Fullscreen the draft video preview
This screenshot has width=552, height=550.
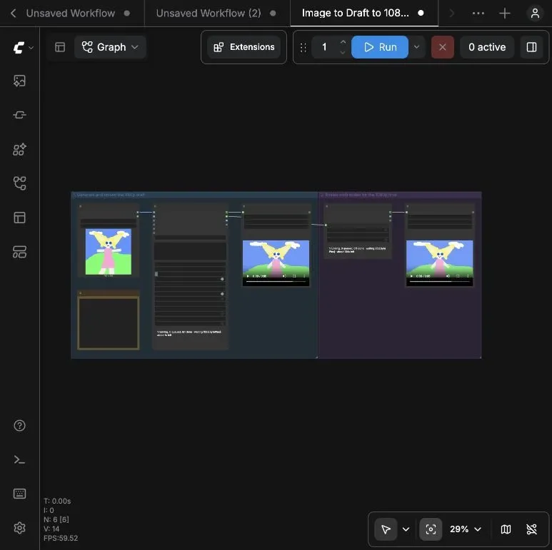pyautogui.click(x=294, y=276)
